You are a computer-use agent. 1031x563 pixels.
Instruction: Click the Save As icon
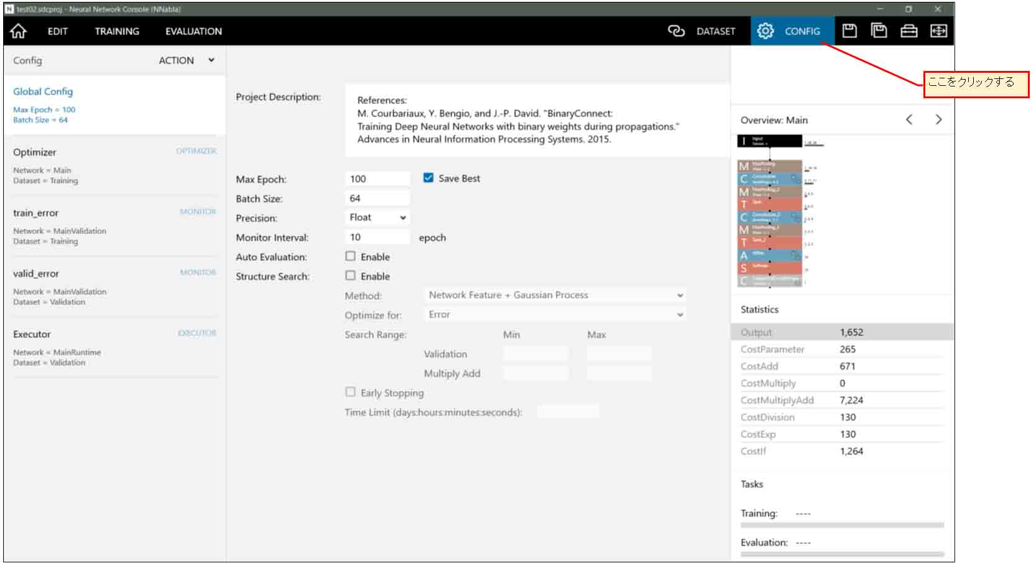click(879, 31)
